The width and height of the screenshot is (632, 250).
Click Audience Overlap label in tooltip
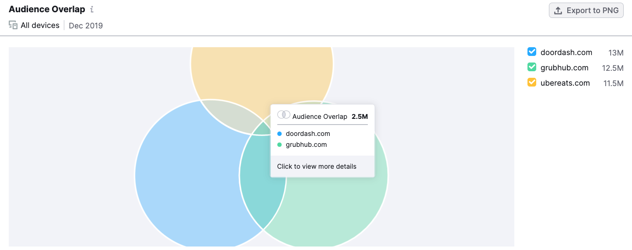pos(320,117)
